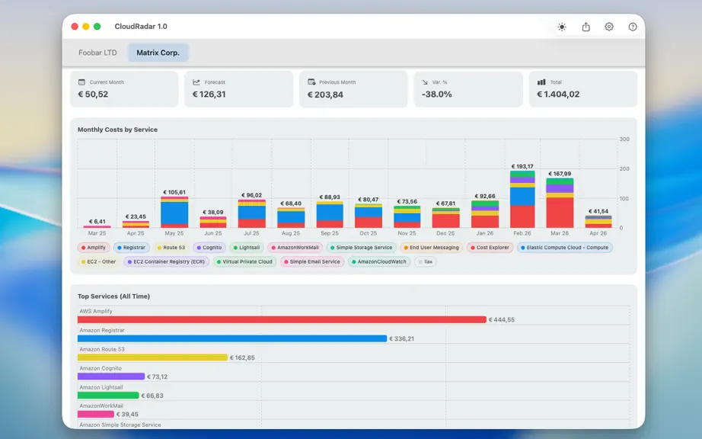Toggle the Lightsail legend filter
The width and height of the screenshot is (702, 439).
[x=246, y=247]
